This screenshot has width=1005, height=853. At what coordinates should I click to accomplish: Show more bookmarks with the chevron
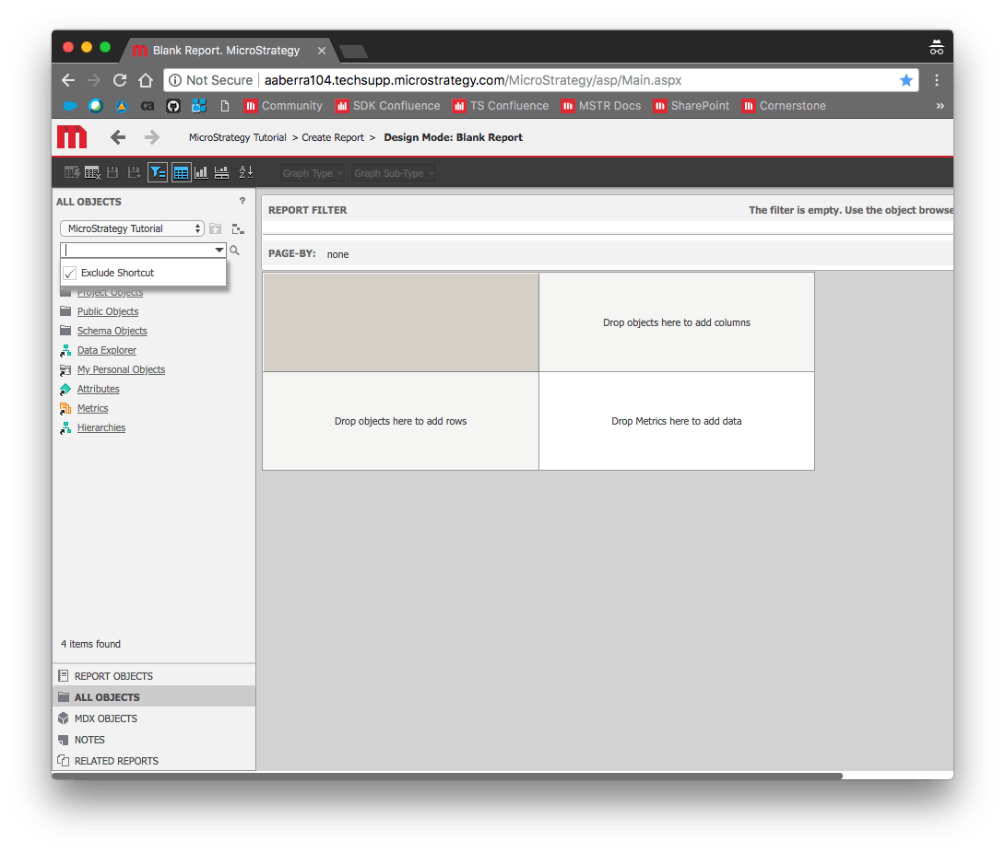click(x=940, y=106)
